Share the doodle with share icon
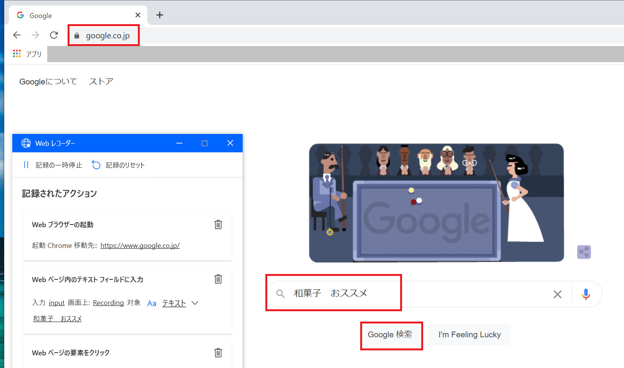 pos(584,252)
